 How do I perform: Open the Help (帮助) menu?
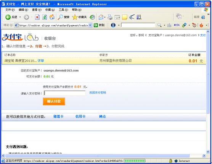77,10
